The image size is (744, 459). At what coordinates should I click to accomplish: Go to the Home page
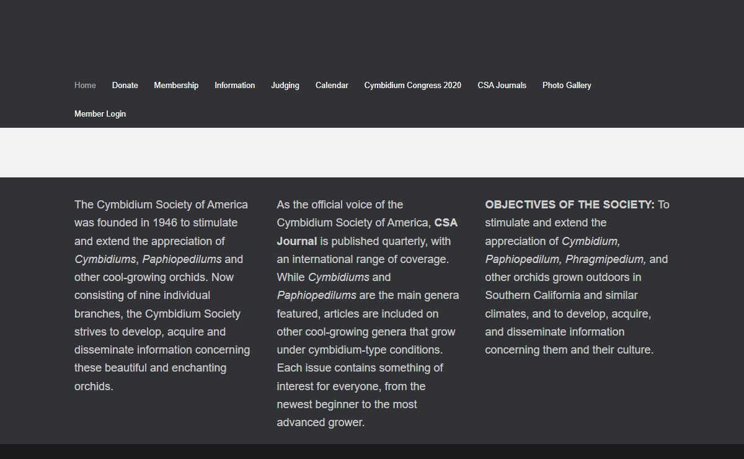tap(85, 85)
